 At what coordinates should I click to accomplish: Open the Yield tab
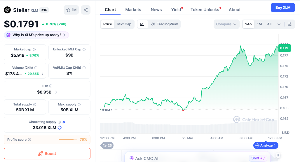tap(176, 10)
